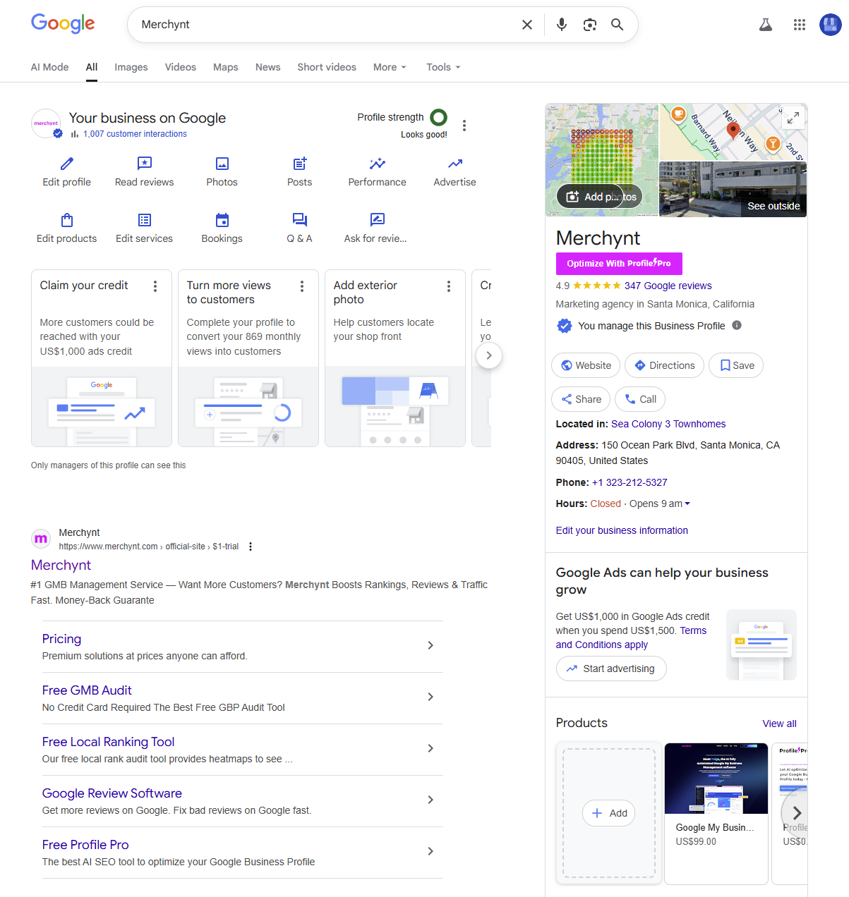The width and height of the screenshot is (849, 897).
Task: Open the Performance icon
Action: [x=378, y=164]
